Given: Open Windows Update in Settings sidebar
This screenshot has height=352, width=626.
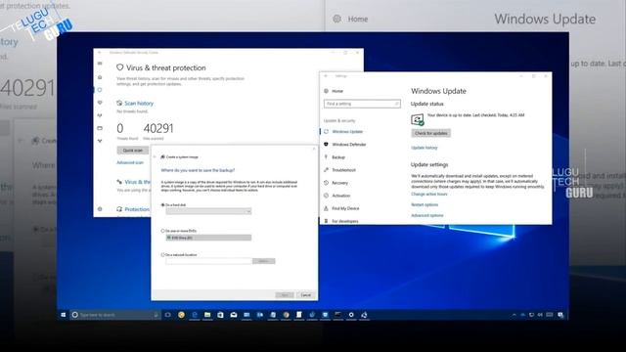Looking at the screenshot, I should click(347, 132).
